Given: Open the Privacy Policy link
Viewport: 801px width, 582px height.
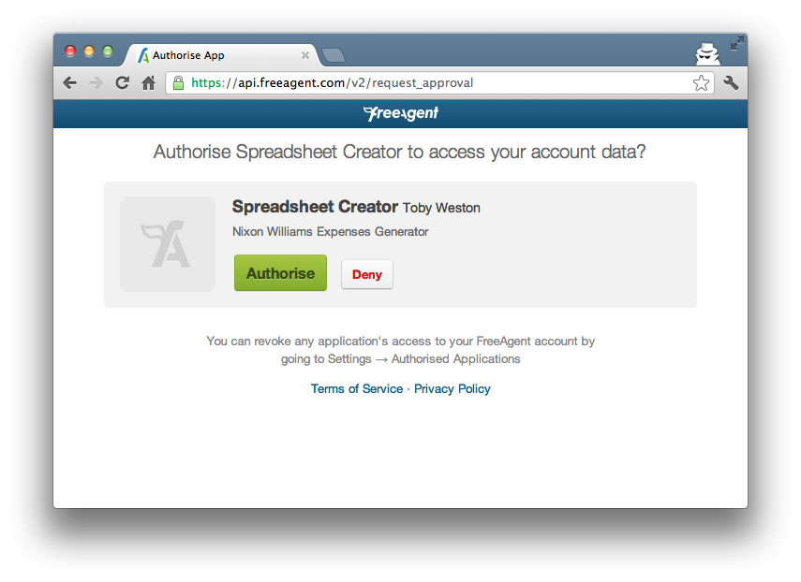Looking at the screenshot, I should pyautogui.click(x=452, y=388).
